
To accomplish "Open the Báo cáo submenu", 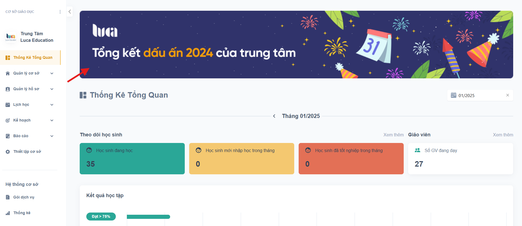I will click(52, 136).
